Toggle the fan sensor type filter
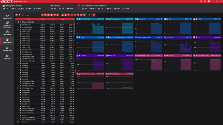This screenshot has height=125, width=223. tap(75, 15)
